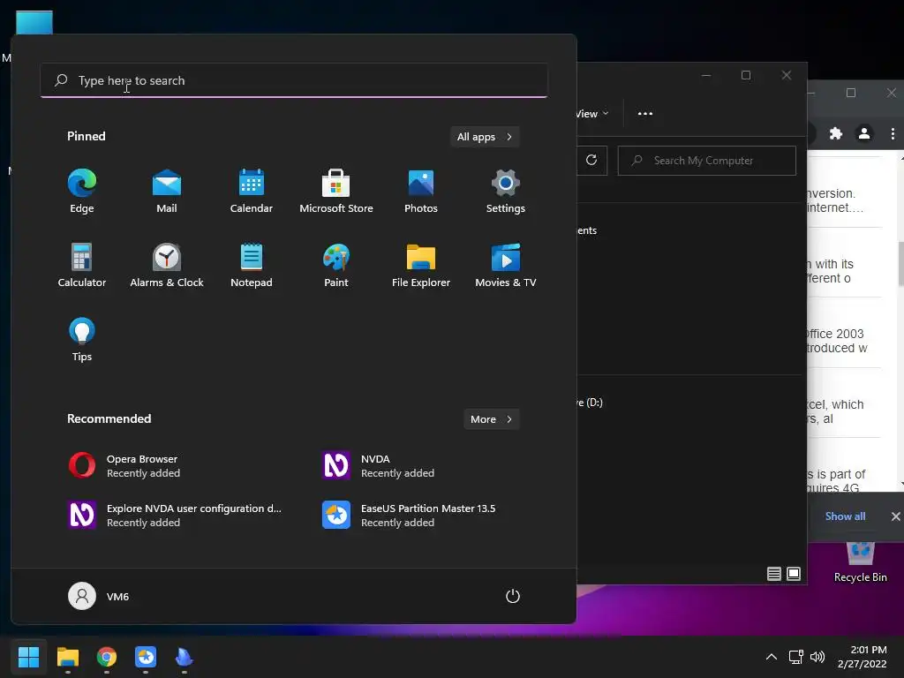Viewport: 904px width, 678px height.
Task: Click Show all in Chrome downloads bar
Action: click(x=845, y=516)
